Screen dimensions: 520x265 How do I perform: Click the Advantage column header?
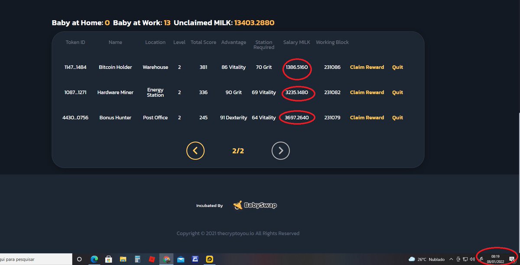click(x=234, y=42)
